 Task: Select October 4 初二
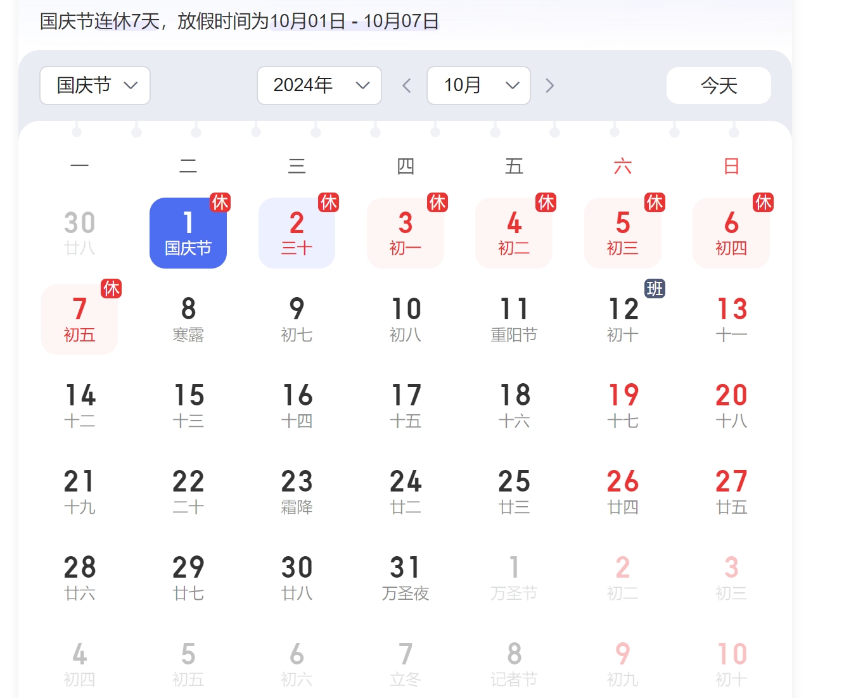click(515, 233)
